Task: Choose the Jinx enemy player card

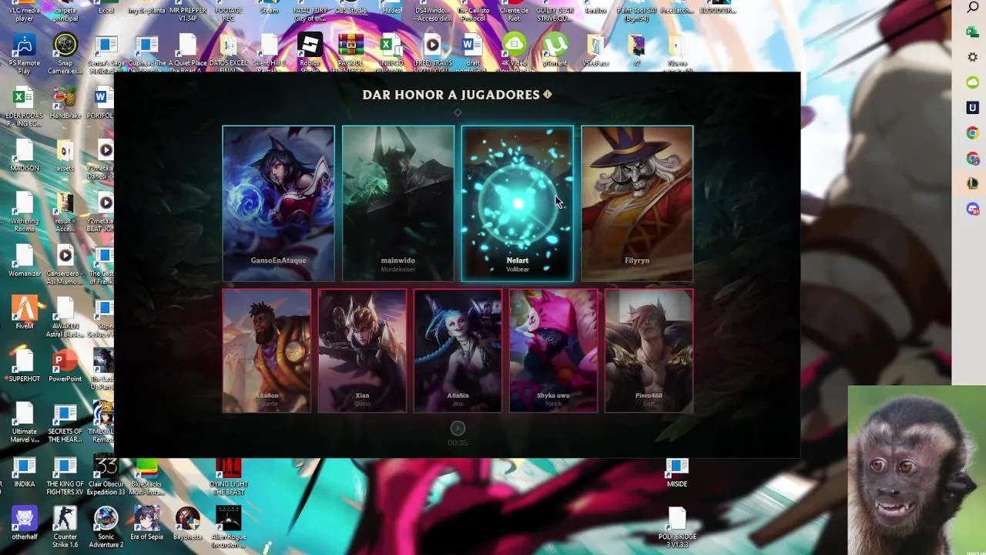Action: click(x=458, y=351)
